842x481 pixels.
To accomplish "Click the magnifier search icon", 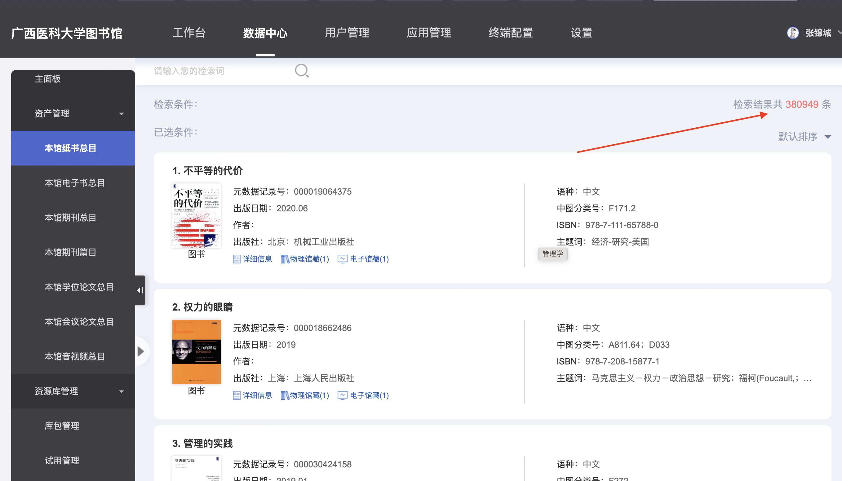I will (301, 71).
